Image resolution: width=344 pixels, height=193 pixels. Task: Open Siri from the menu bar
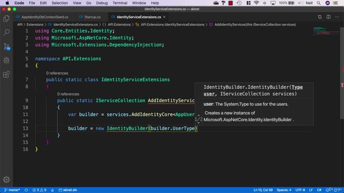tap(327, 3)
